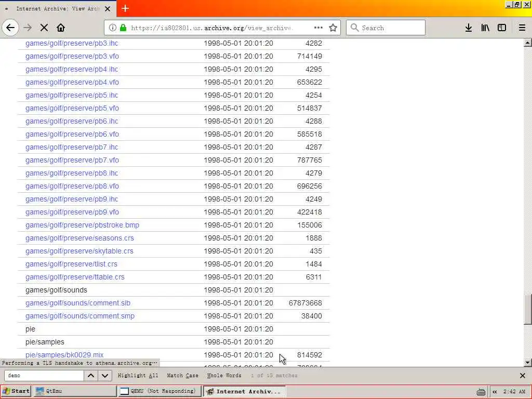Image resolution: width=532 pixels, height=399 pixels.
Task: Open games/golf/preserve/skytable.crs link
Action: pos(79,251)
